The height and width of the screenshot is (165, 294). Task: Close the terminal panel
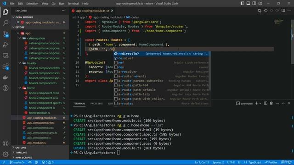tap(289, 103)
